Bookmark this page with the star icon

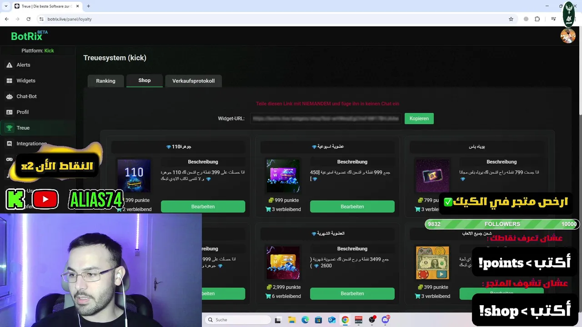[511, 19]
